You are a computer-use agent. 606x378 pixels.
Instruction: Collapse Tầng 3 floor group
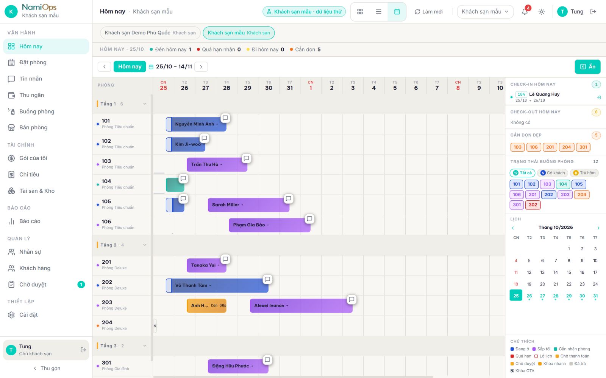click(145, 346)
